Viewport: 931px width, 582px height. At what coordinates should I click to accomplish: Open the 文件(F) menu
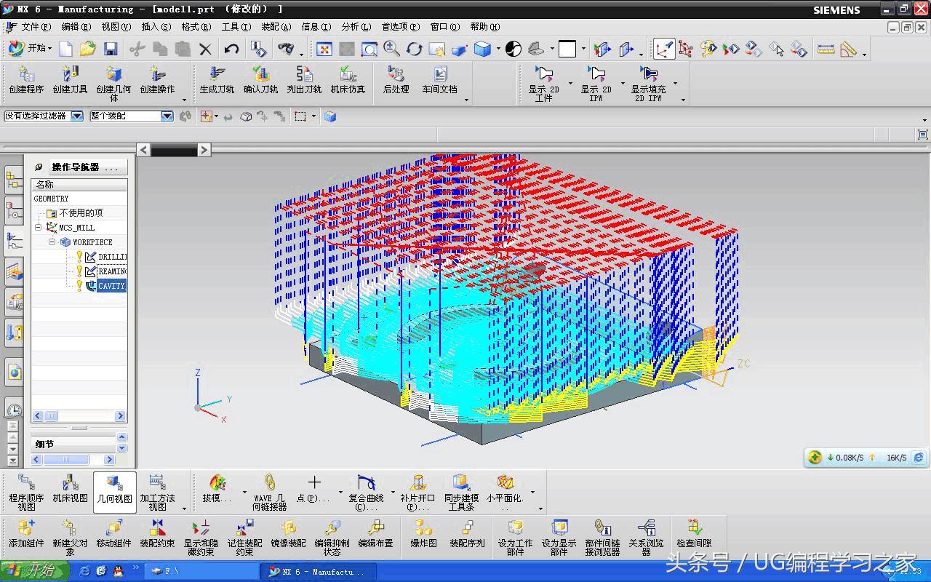35,27
